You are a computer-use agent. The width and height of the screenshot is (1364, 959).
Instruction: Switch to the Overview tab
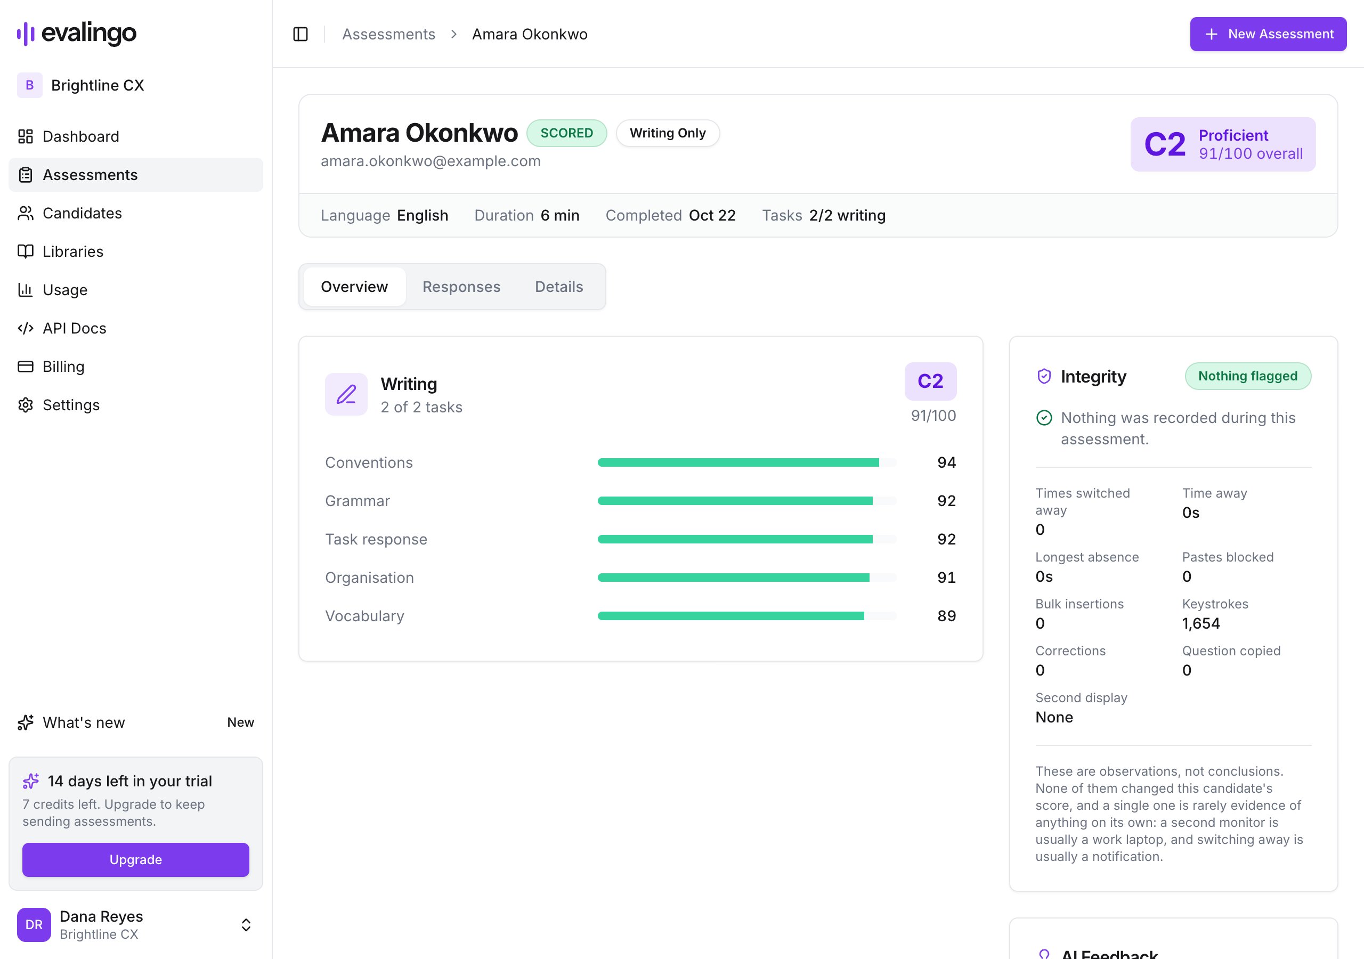tap(354, 287)
